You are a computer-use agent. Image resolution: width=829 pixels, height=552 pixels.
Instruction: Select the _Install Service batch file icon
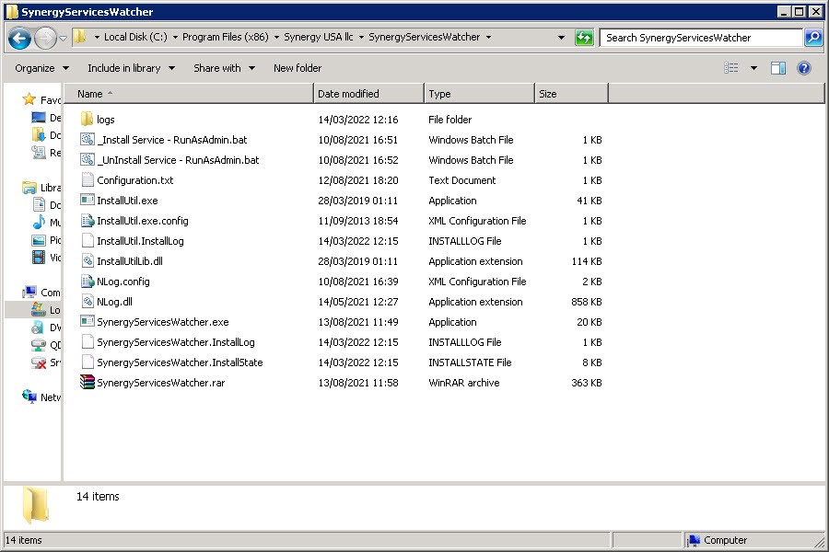pyautogui.click(x=87, y=140)
